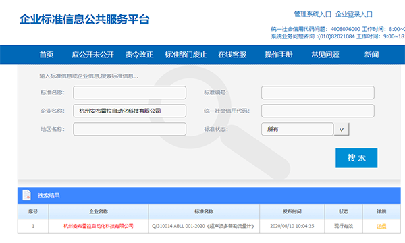Viewport: 405px width, 243px height.
Task: Open the 在线客服 menu item
Action: (232, 55)
